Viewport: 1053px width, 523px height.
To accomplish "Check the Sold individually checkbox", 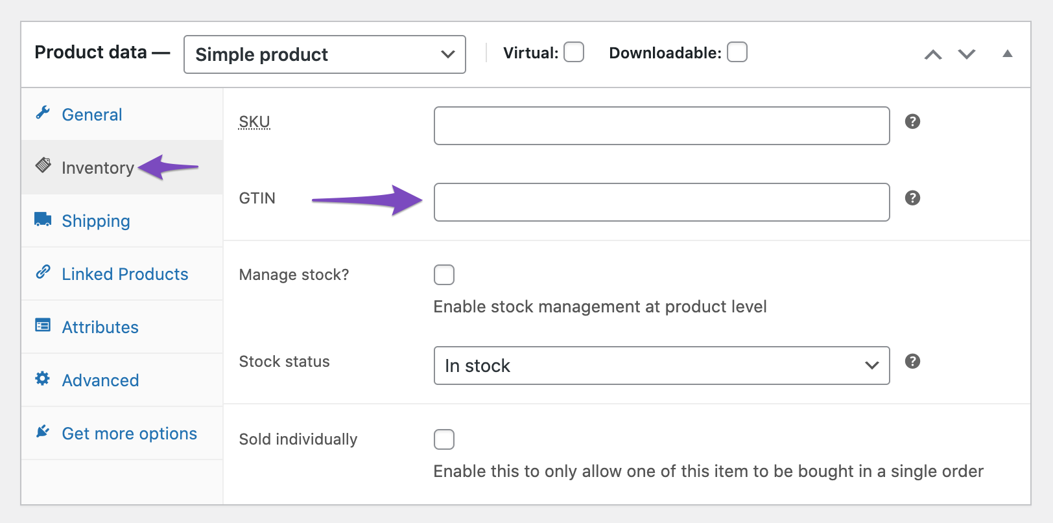I will [x=444, y=439].
